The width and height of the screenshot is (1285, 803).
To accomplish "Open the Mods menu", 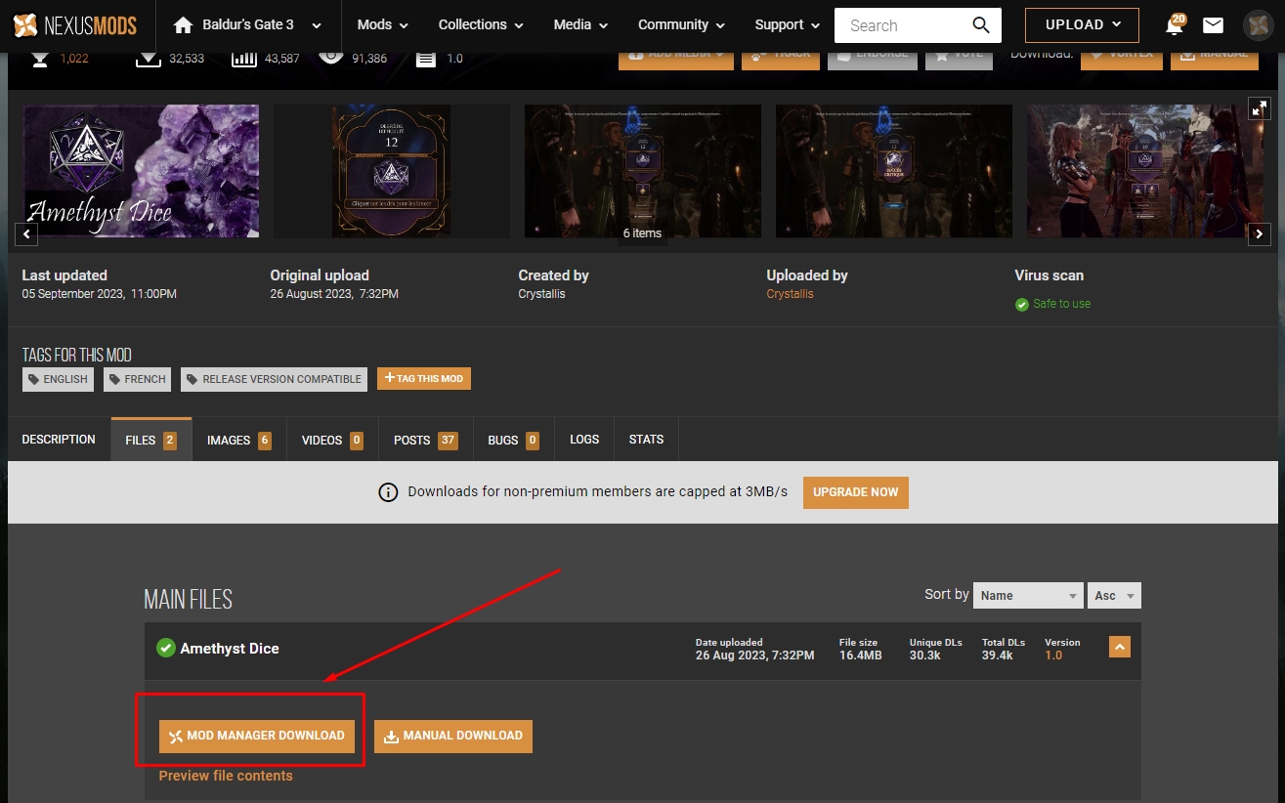I will 383,24.
